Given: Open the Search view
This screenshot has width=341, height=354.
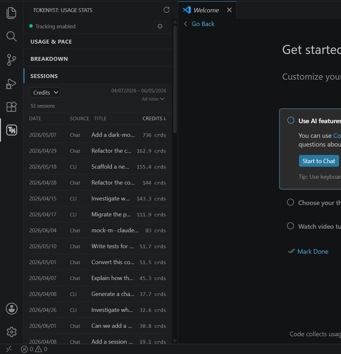Looking at the screenshot, I should click(x=11, y=37).
